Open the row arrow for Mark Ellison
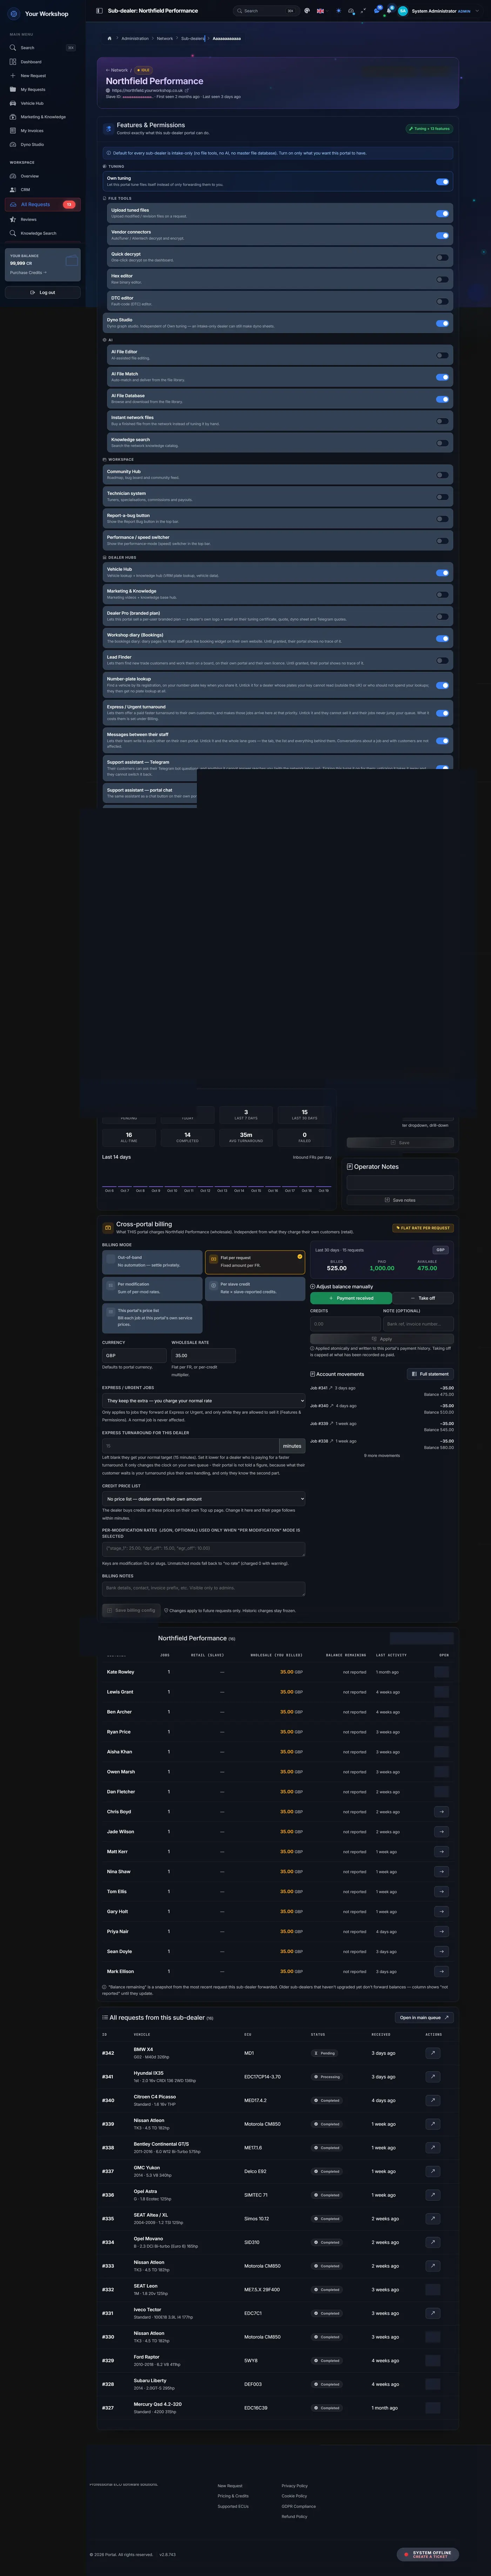491x2576 pixels. click(441, 1972)
